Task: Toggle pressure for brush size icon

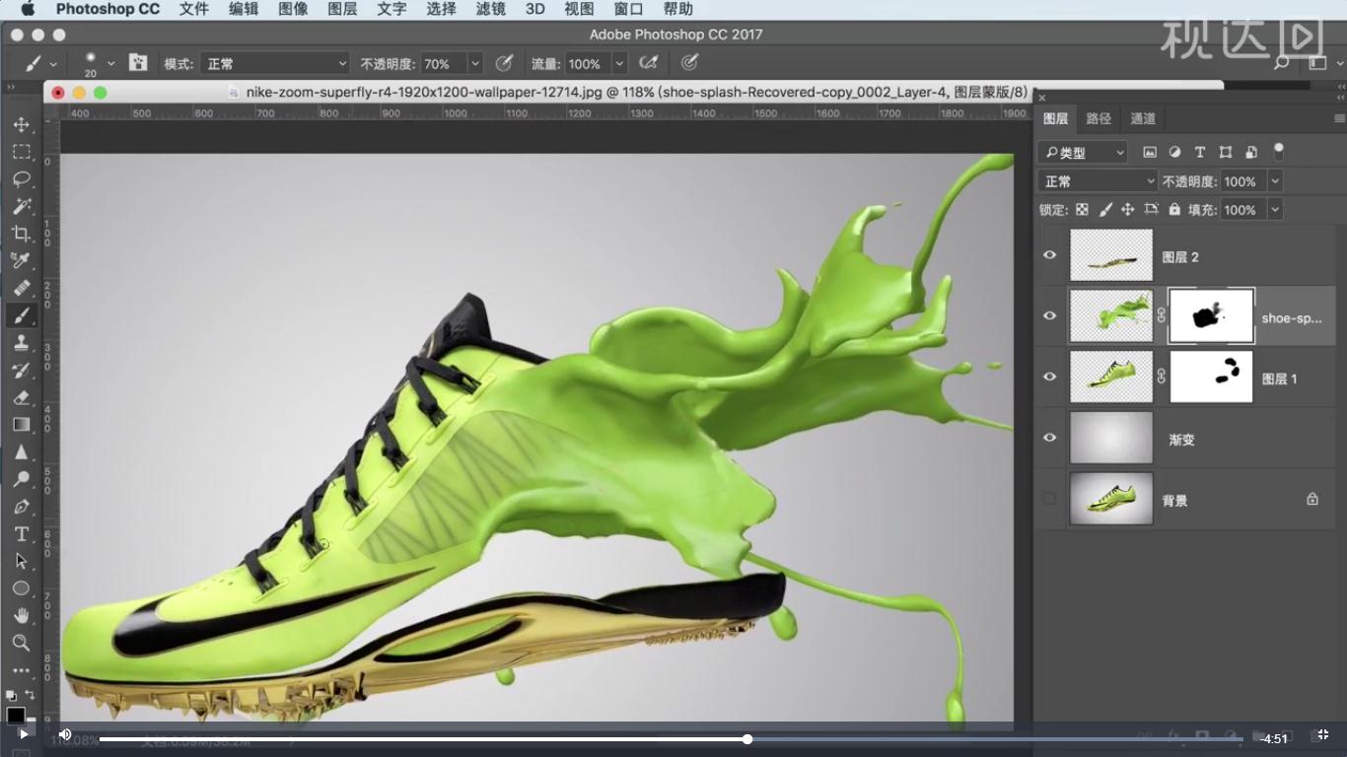Action: [689, 63]
